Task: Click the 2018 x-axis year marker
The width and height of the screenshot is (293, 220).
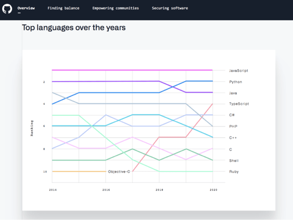Action: 159,189
